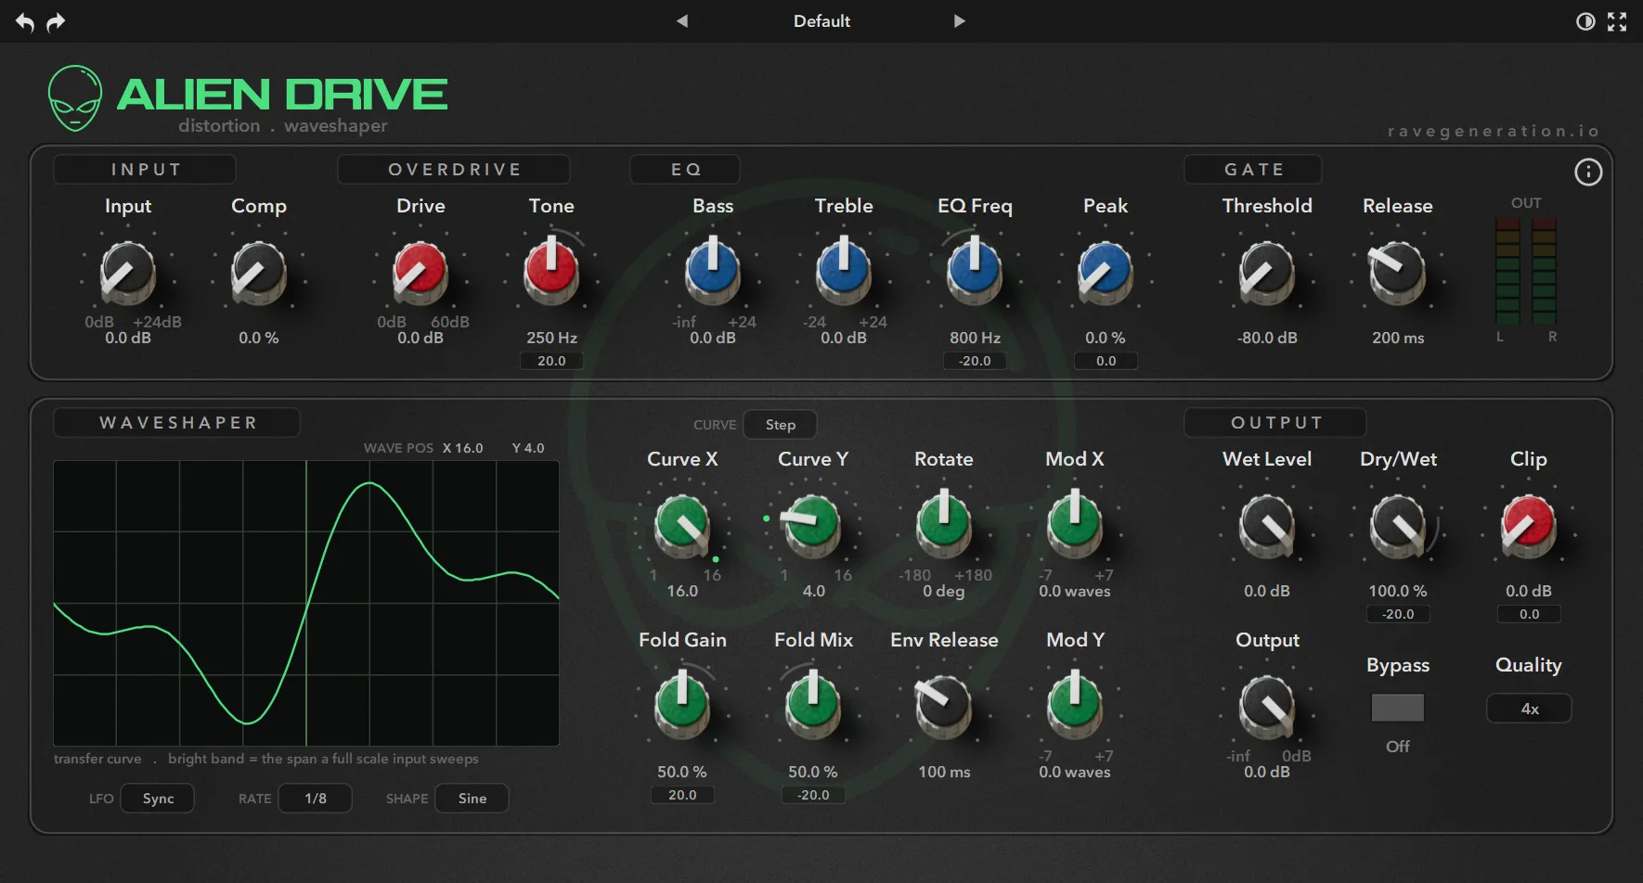Click the INPUT section header

145,170
